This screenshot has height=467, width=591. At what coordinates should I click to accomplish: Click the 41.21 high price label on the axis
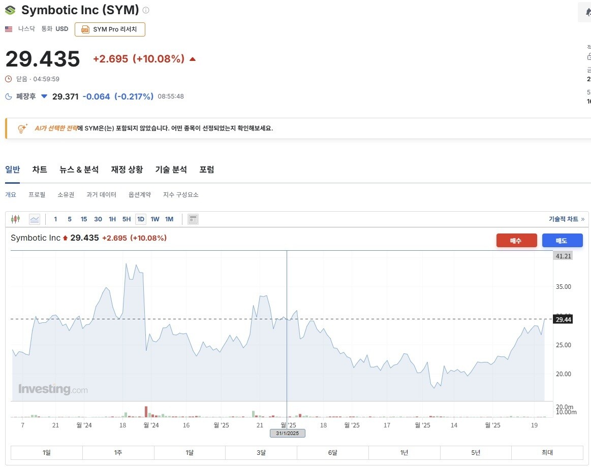click(x=563, y=256)
